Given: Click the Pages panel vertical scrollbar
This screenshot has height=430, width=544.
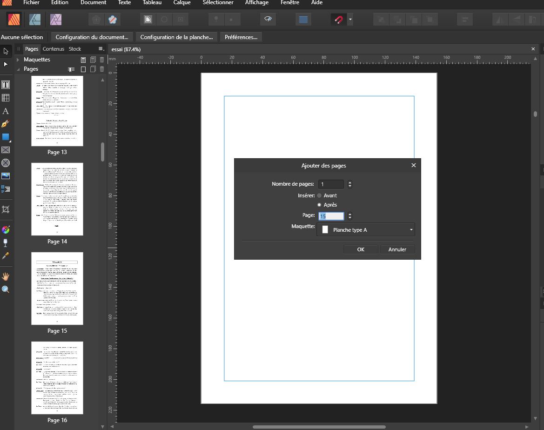Looking at the screenshot, I should 102,152.
